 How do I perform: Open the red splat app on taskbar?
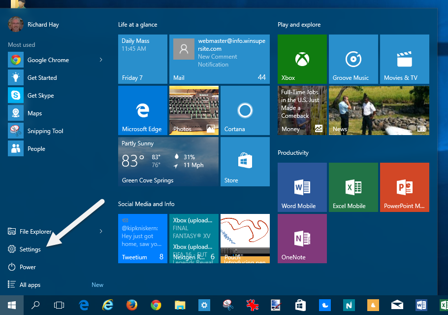[252, 305]
